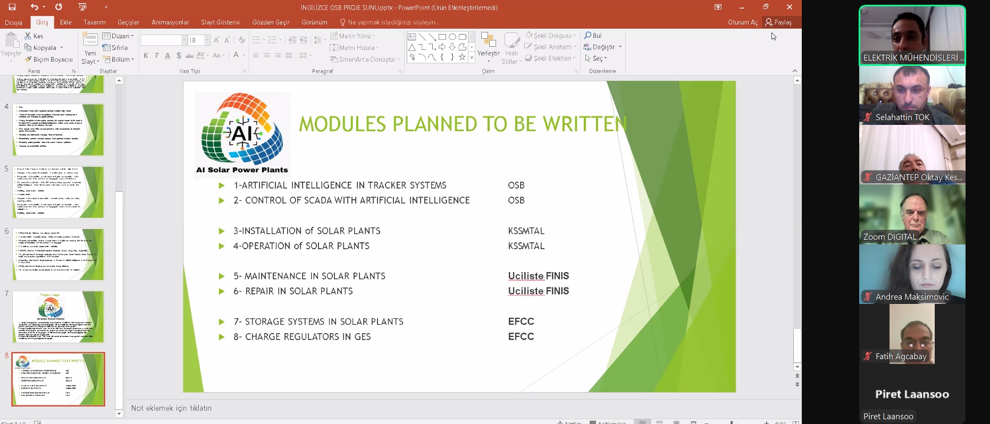Click the increase font size icon
The width and height of the screenshot is (990, 424).
(216, 40)
